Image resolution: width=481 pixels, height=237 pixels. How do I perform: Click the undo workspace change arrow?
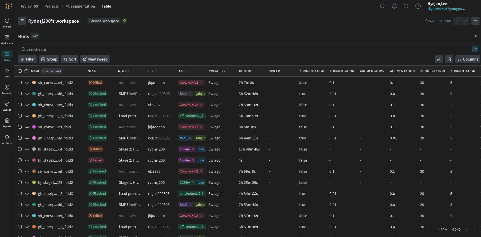pos(457,21)
